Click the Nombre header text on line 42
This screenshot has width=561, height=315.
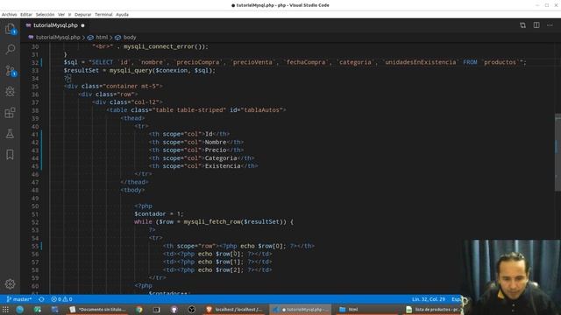[216, 142]
